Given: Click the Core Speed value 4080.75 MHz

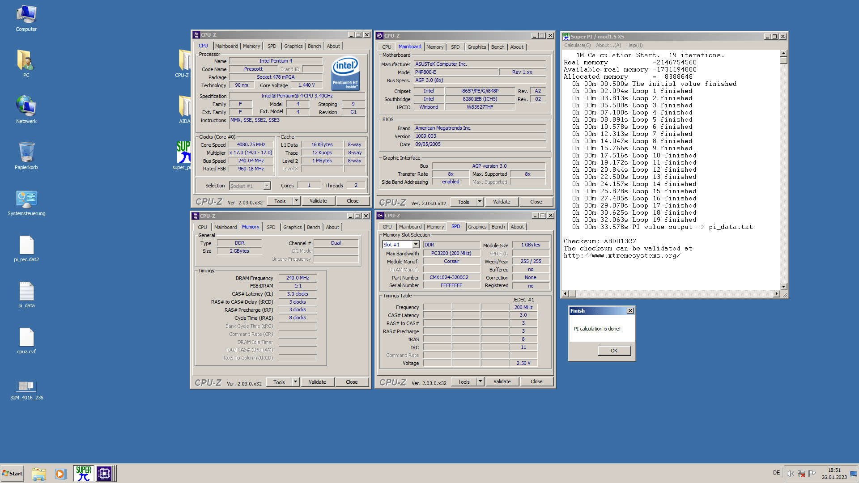Looking at the screenshot, I should pos(251,145).
